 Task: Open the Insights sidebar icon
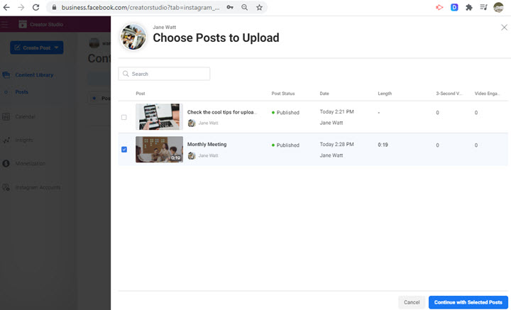pos(6,140)
